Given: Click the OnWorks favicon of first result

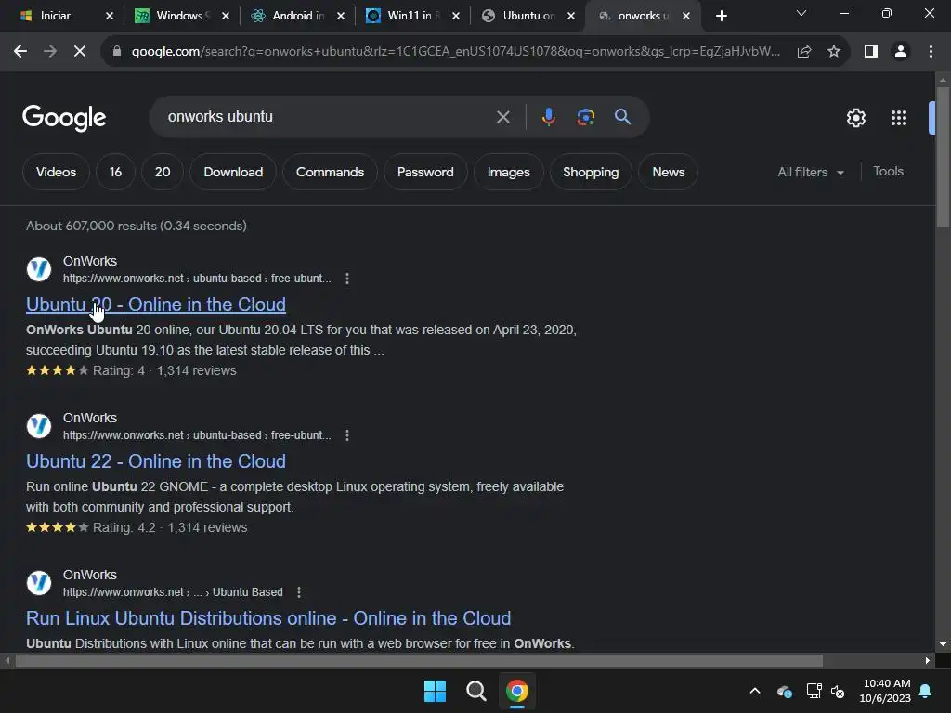Looking at the screenshot, I should tap(39, 269).
